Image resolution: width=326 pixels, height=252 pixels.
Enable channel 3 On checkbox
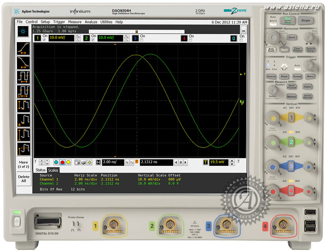[x=142, y=40]
